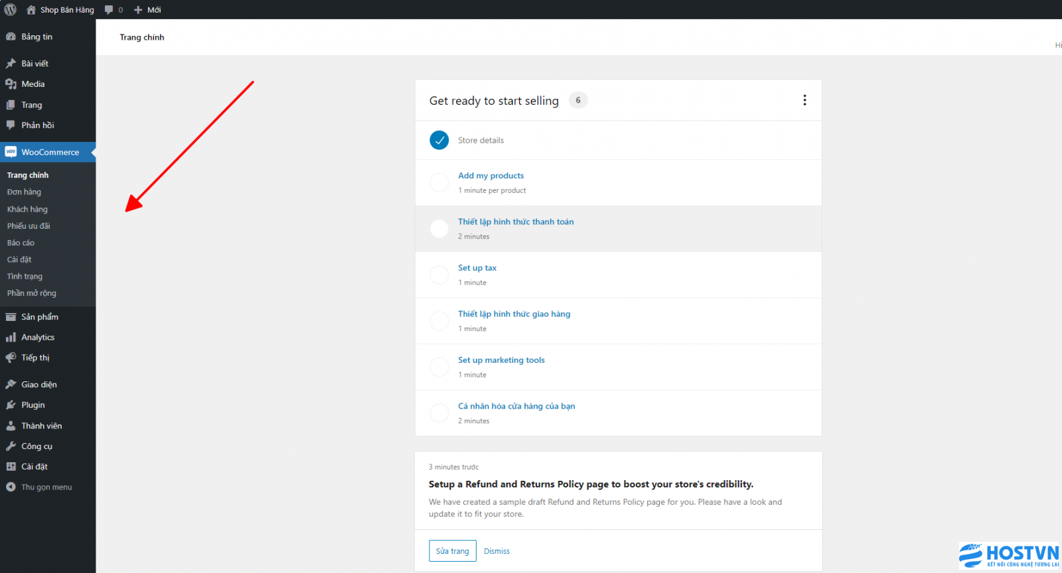The image size is (1062, 573).
Task: Click the Trang pages icon
Action: pyautogui.click(x=11, y=105)
